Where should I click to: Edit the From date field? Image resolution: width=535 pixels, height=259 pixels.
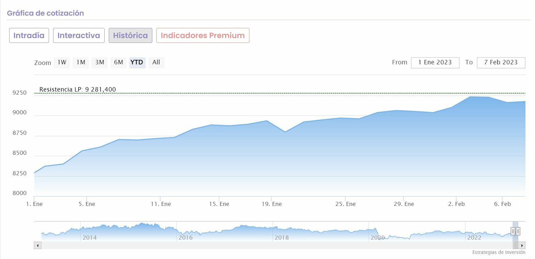435,62
